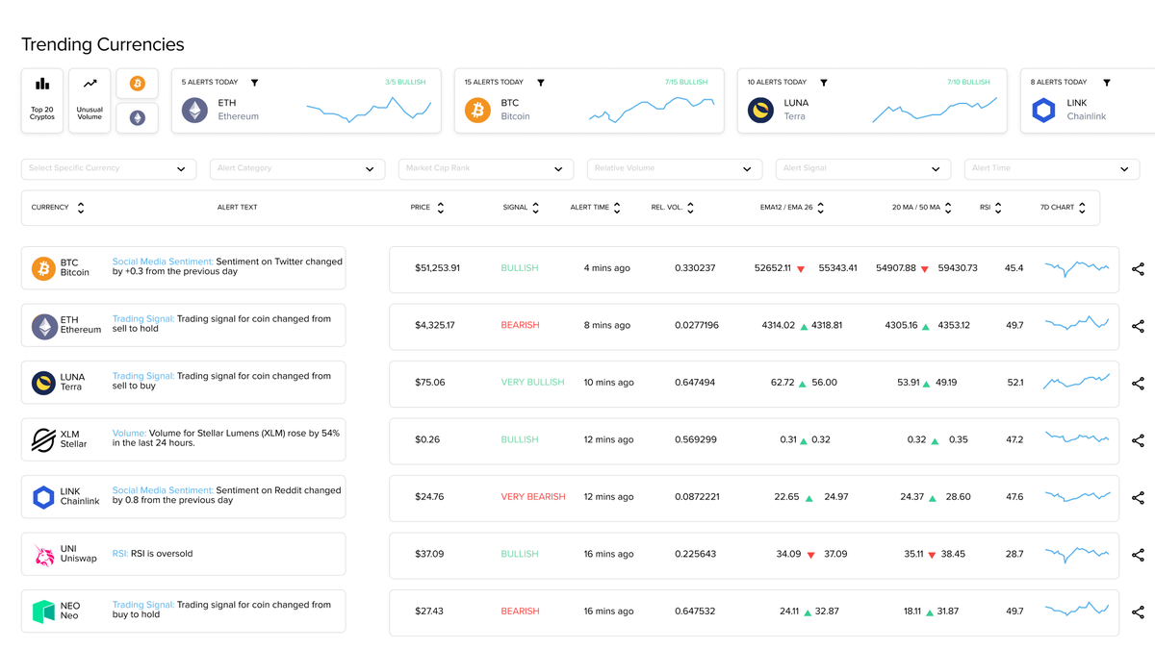Image resolution: width=1155 pixels, height=649 pixels.
Task: Click Trending Currencies heading
Action: (x=103, y=44)
